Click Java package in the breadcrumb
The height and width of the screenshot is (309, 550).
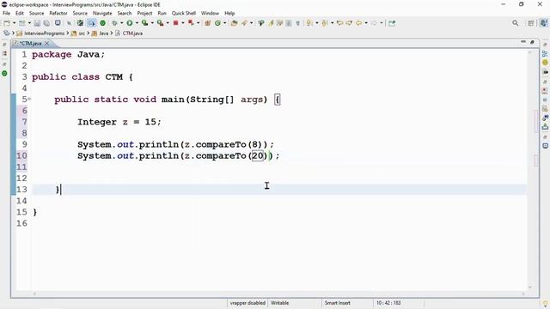103,33
